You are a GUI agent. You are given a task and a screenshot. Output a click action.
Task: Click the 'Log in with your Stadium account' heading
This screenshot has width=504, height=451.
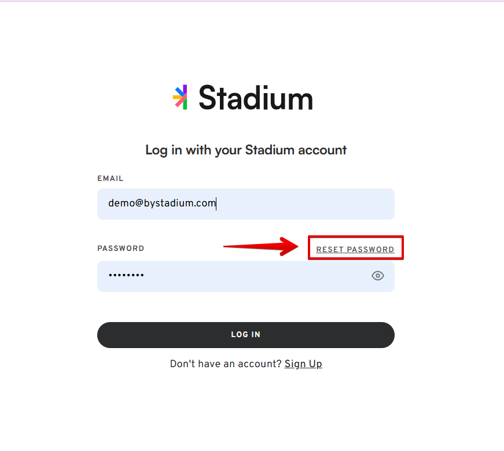(x=246, y=150)
